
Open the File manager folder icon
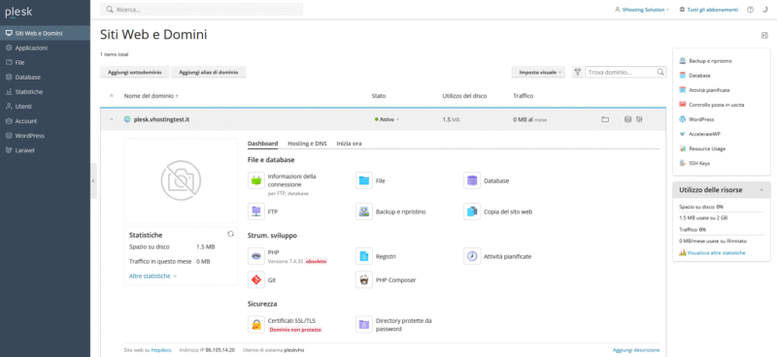pos(364,180)
